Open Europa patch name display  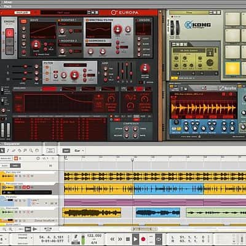tap(63, 12)
